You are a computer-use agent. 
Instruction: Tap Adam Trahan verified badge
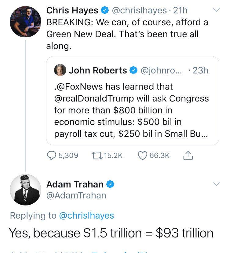pos(110,184)
